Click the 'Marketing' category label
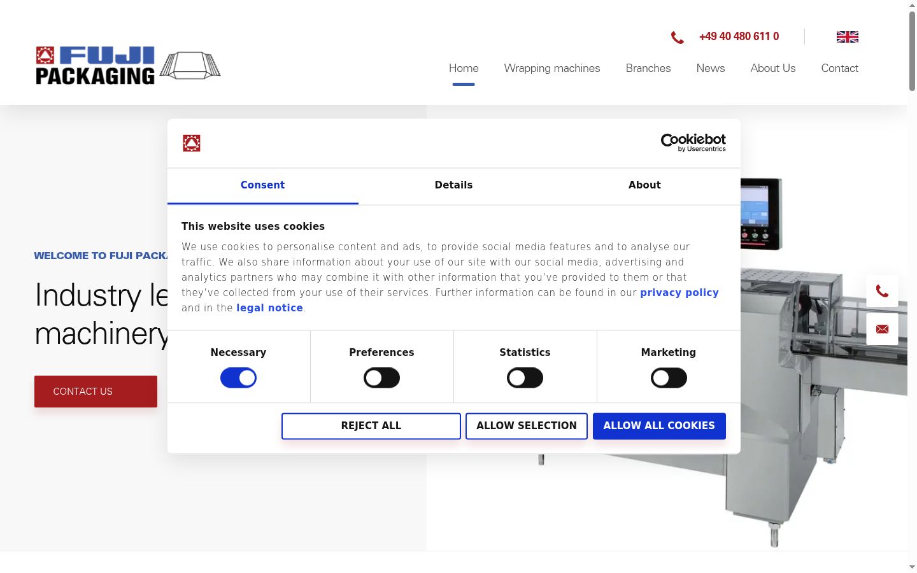The height and width of the screenshot is (573, 917). (x=669, y=353)
